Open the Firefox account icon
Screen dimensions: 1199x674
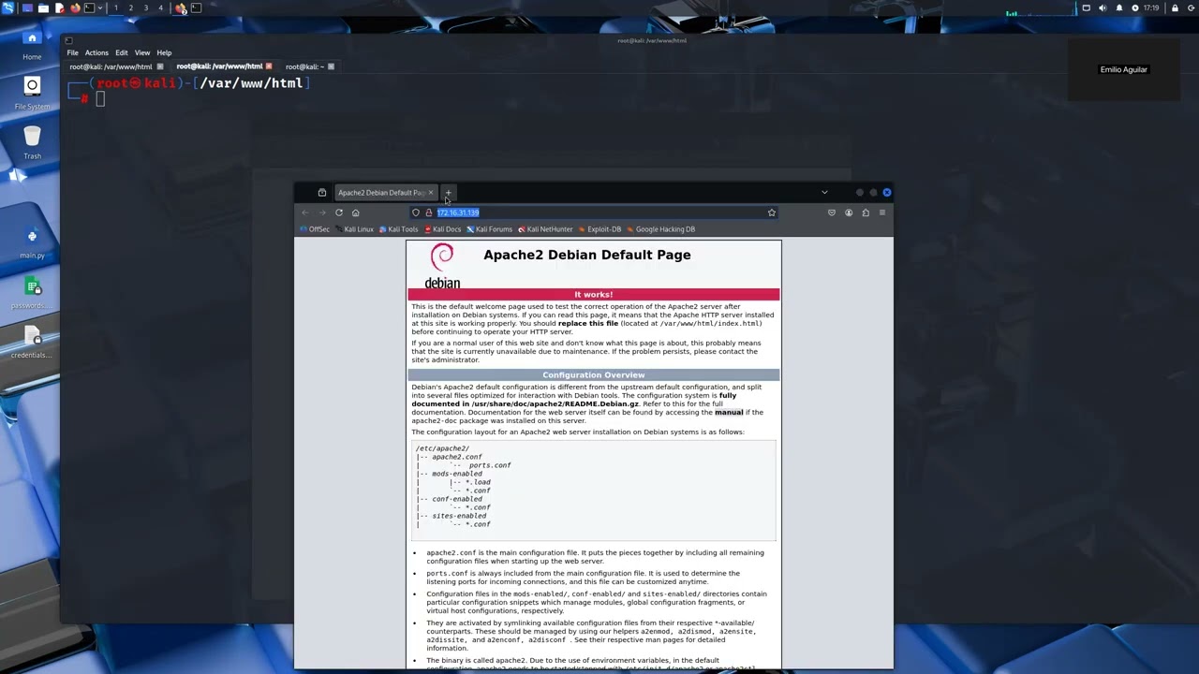[x=849, y=212]
